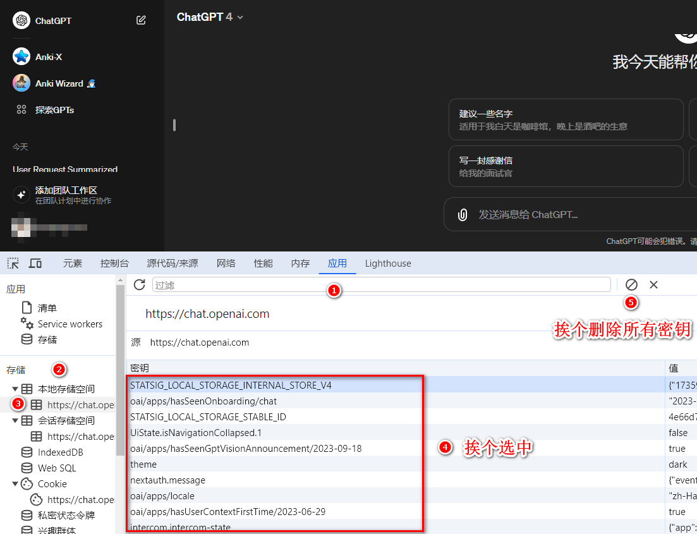This screenshot has height=534, width=697.
Task: Switch to the 源代码/来源 tab
Action: (x=173, y=264)
